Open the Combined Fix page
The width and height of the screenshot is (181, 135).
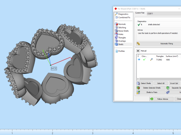pos(123,18)
